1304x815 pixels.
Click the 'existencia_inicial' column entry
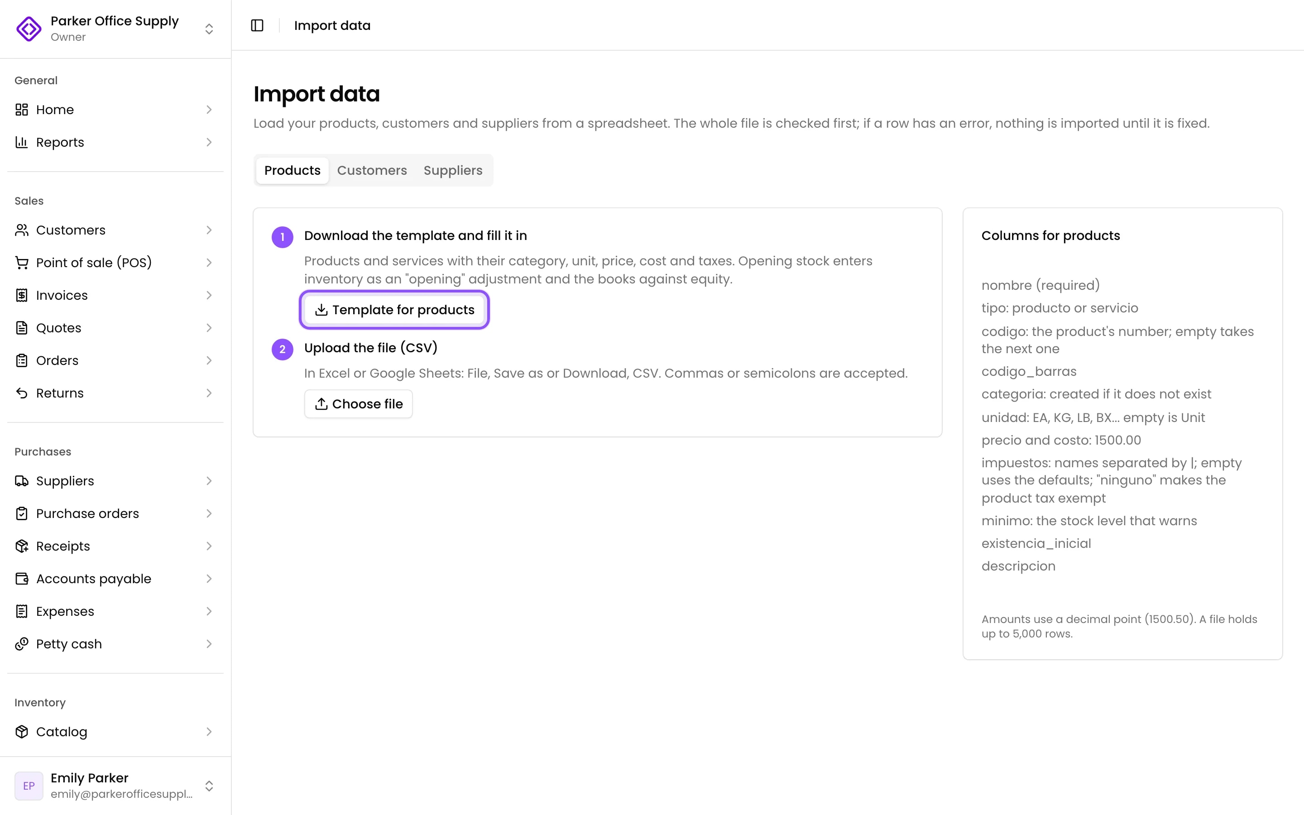coord(1036,543)
